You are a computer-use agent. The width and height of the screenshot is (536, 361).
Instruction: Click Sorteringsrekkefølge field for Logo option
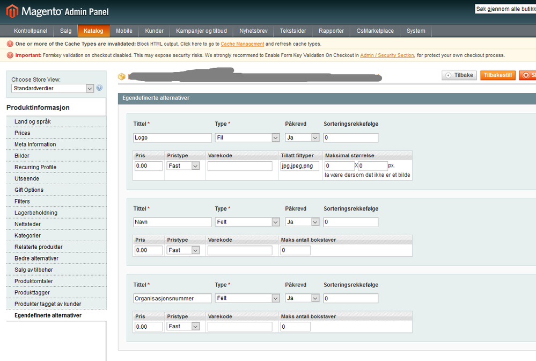[351, 138]
